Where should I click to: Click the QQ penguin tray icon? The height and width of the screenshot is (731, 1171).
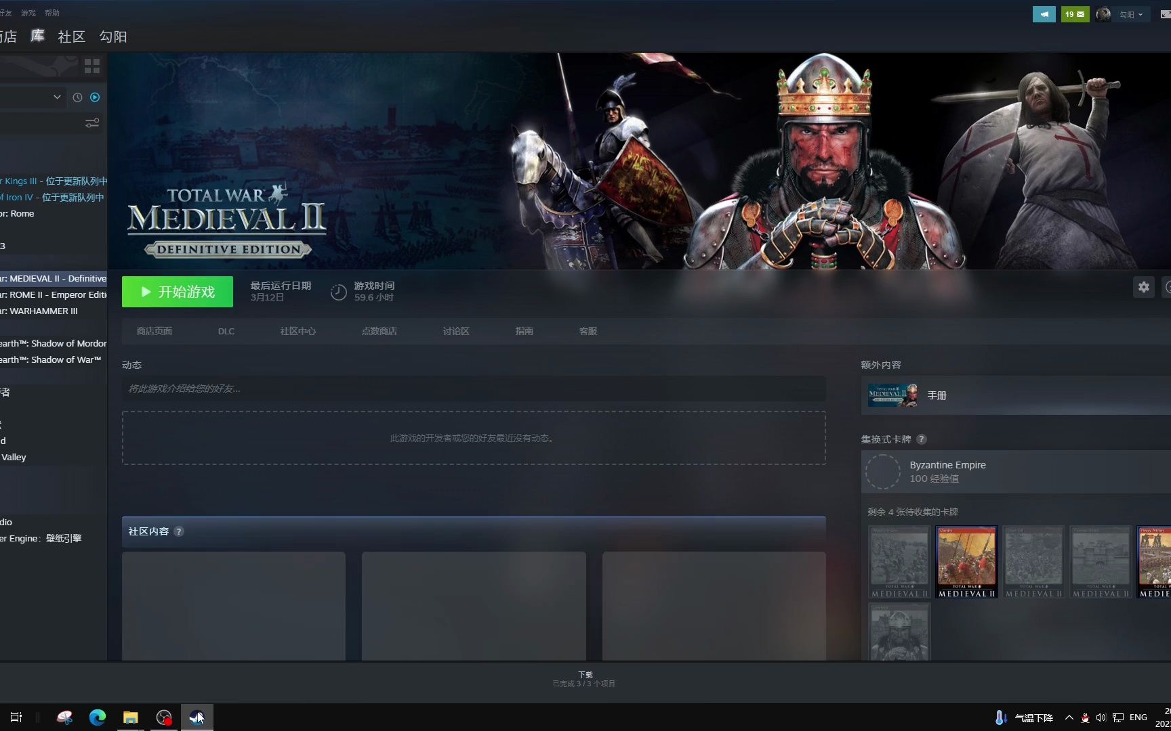1085,717
